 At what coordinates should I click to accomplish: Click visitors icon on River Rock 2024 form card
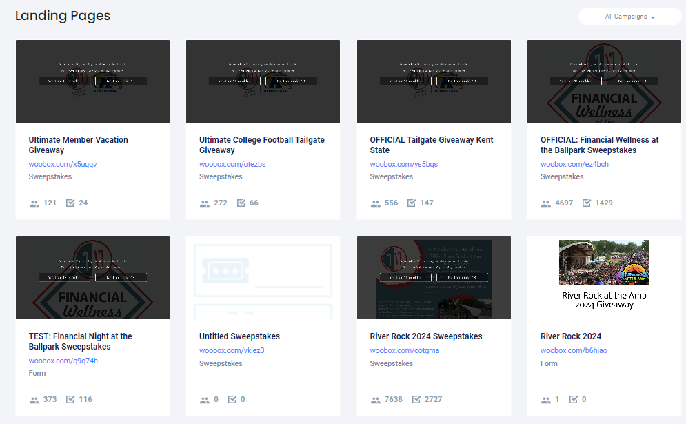[545, 400]
